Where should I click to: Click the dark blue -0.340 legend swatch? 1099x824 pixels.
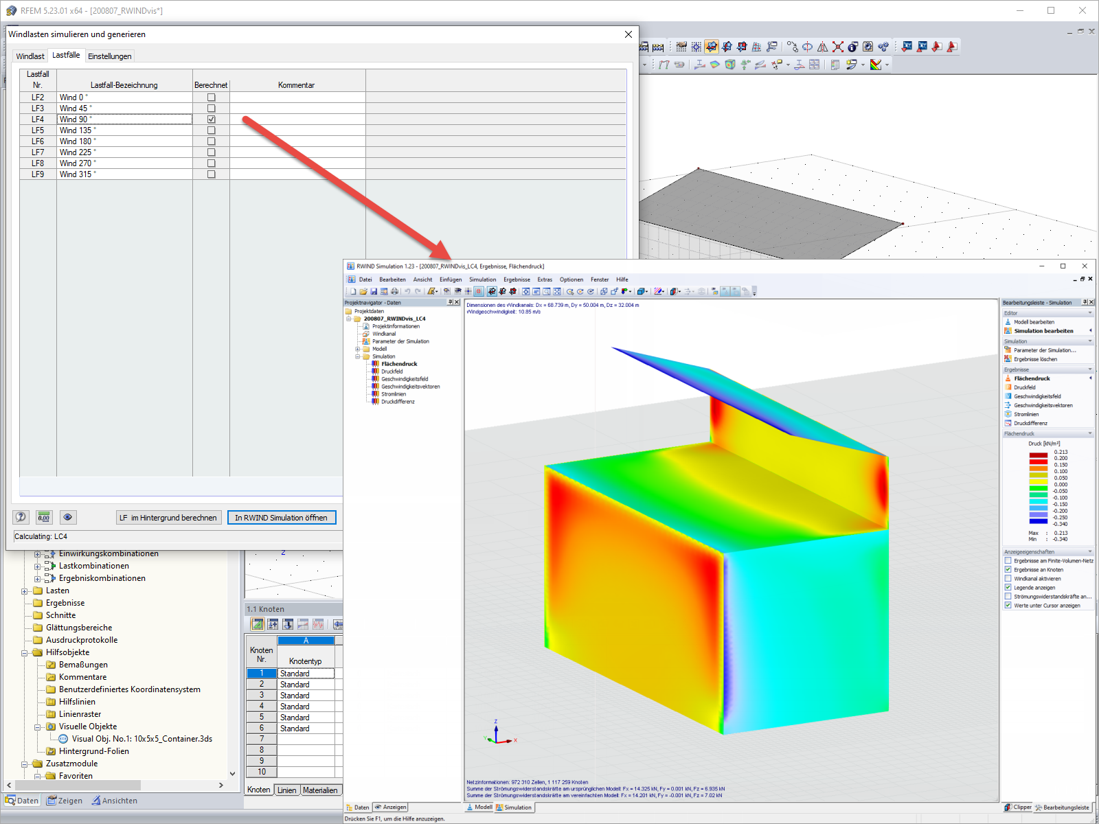coord(1038,521)
